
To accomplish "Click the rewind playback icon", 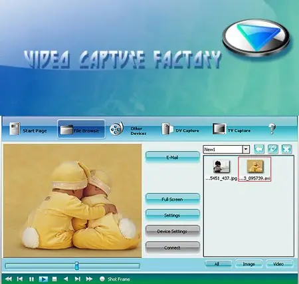I will click(x=9, y=279).
